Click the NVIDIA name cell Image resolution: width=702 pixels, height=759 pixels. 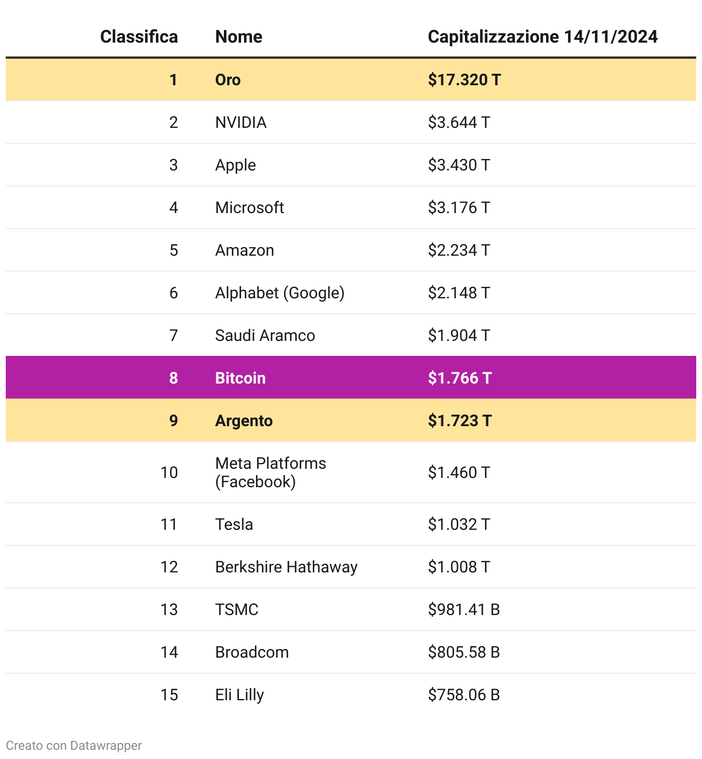(x=241, y=122)
